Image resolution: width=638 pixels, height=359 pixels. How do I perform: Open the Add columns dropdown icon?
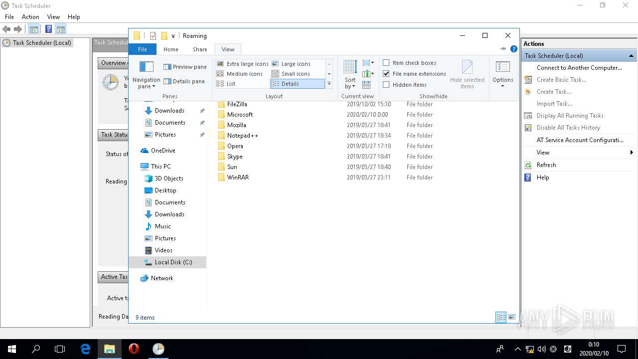368,74
